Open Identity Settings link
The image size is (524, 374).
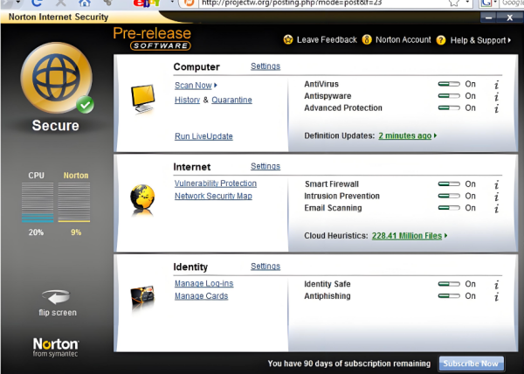tap(265, 266)
